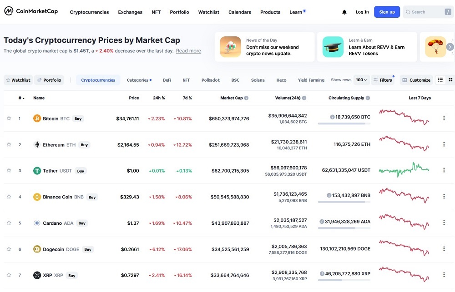Viewport: 455px width, 292px height.
Task: Click the Bitcoin circulating supply progress bar
Action: (x=344, y=124)
